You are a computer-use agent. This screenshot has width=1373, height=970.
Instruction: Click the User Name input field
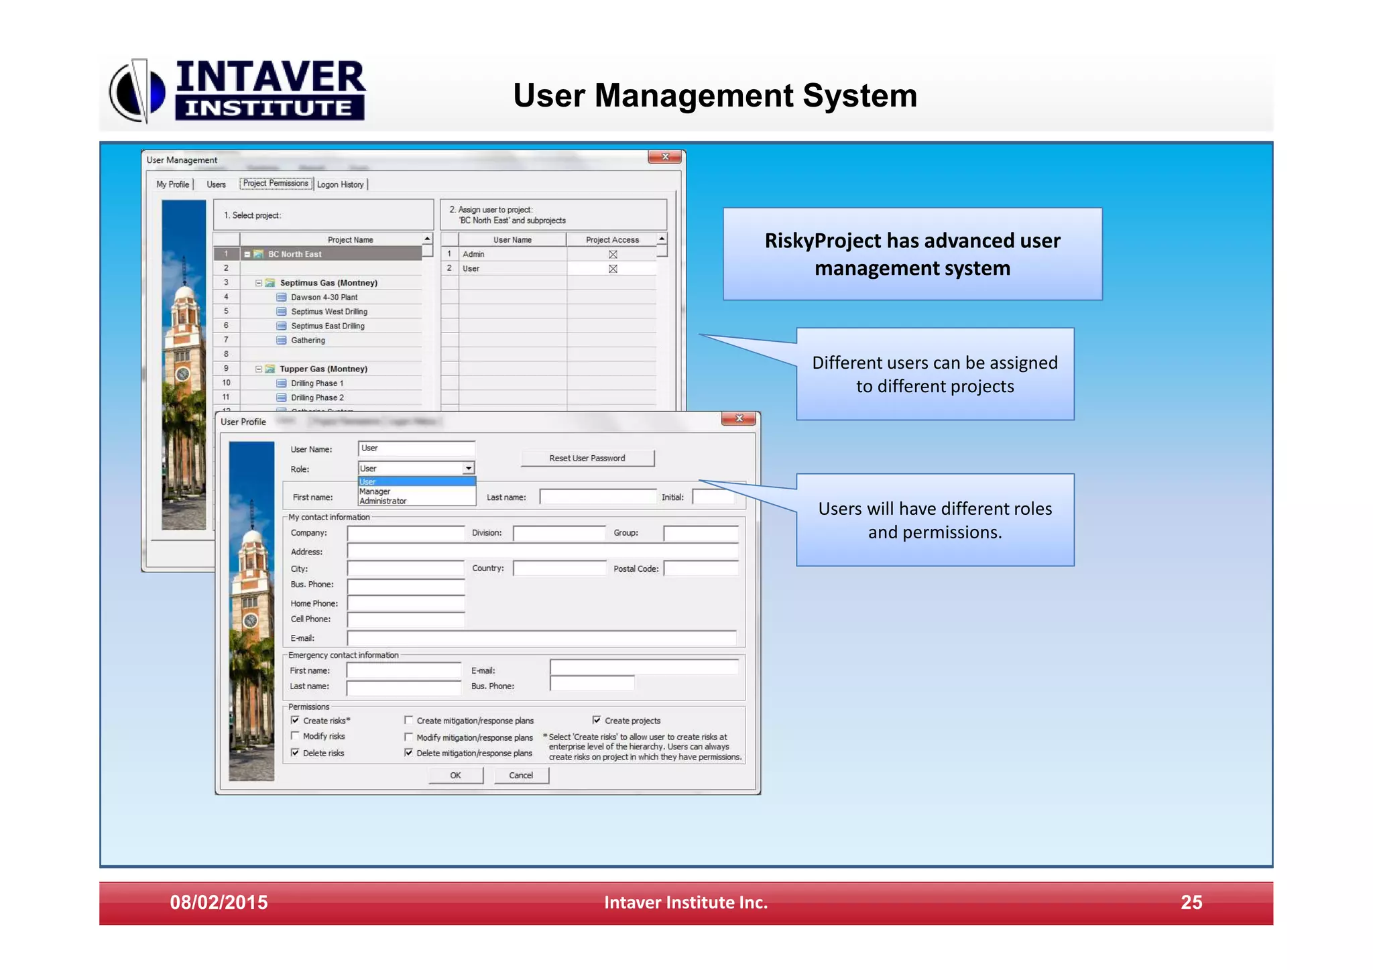pyautogui.click(x=417, y=448)
